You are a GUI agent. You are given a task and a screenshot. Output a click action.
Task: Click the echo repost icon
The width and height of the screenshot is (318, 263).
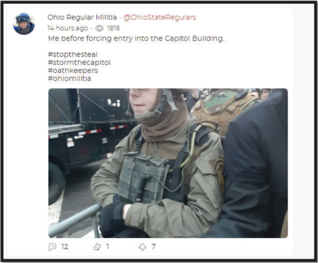coord(97,247)
